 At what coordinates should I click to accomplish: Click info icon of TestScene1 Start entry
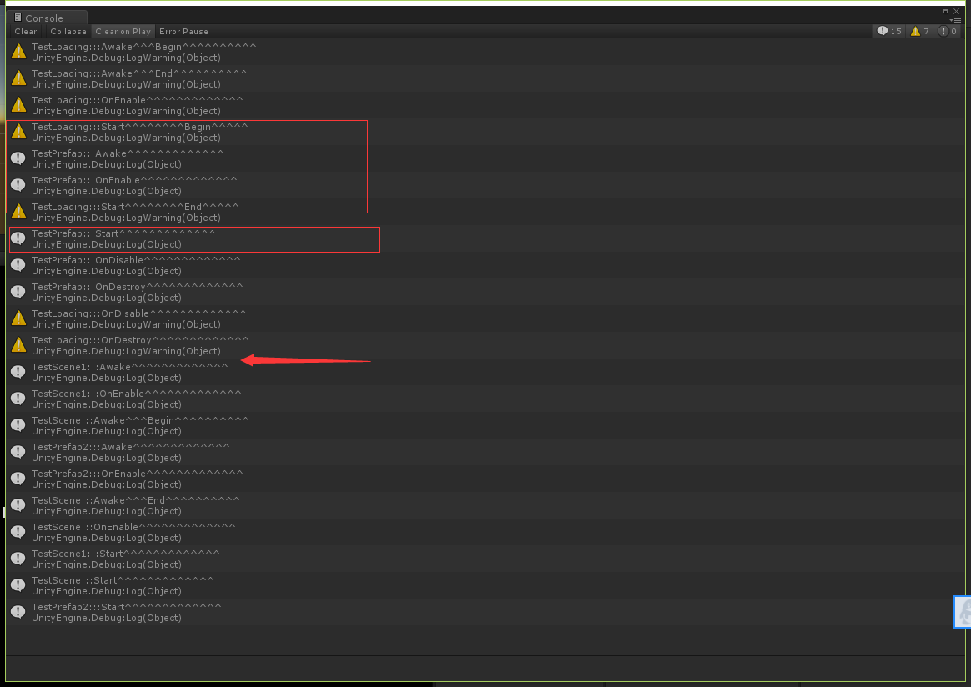pos(18,558)
